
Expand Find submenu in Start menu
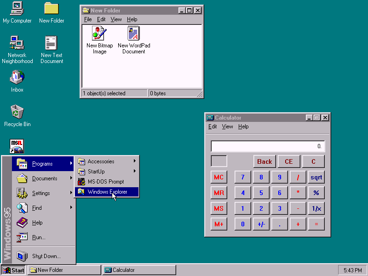click(x=43, y=208)
